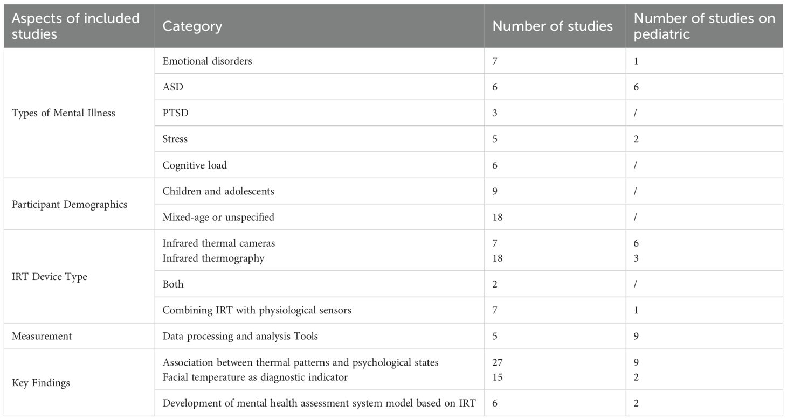Select the "Infrared thermal cameras" text
Screen dimensions: 787x420
point(219,243)
